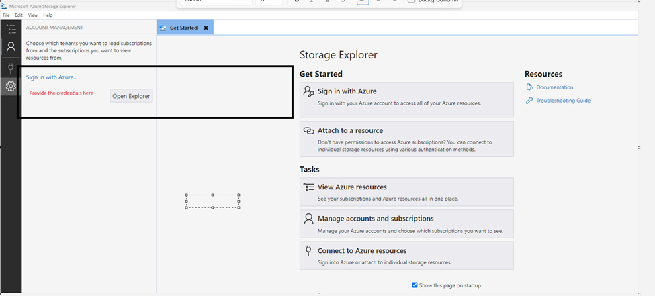This screenshot has height=296, width=655.
Task: Toggle the Background fill checkbox at top
Action: tap(411, 1)
